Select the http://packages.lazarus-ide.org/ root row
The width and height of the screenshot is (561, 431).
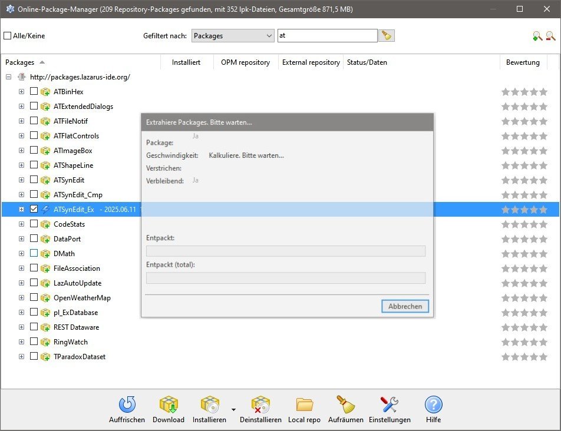[x=80, y=77]
